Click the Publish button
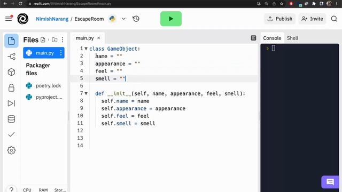 [x=280, y=19]
